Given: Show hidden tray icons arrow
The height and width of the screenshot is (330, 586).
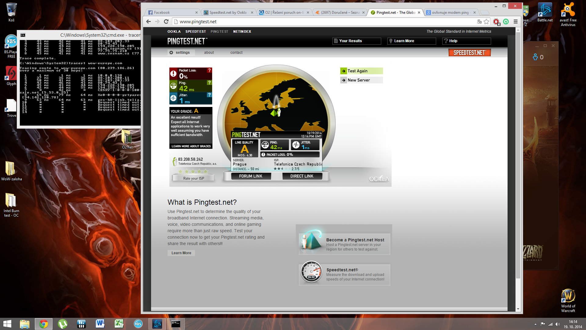Looking at the screenshot, I should tap(535, 324).
